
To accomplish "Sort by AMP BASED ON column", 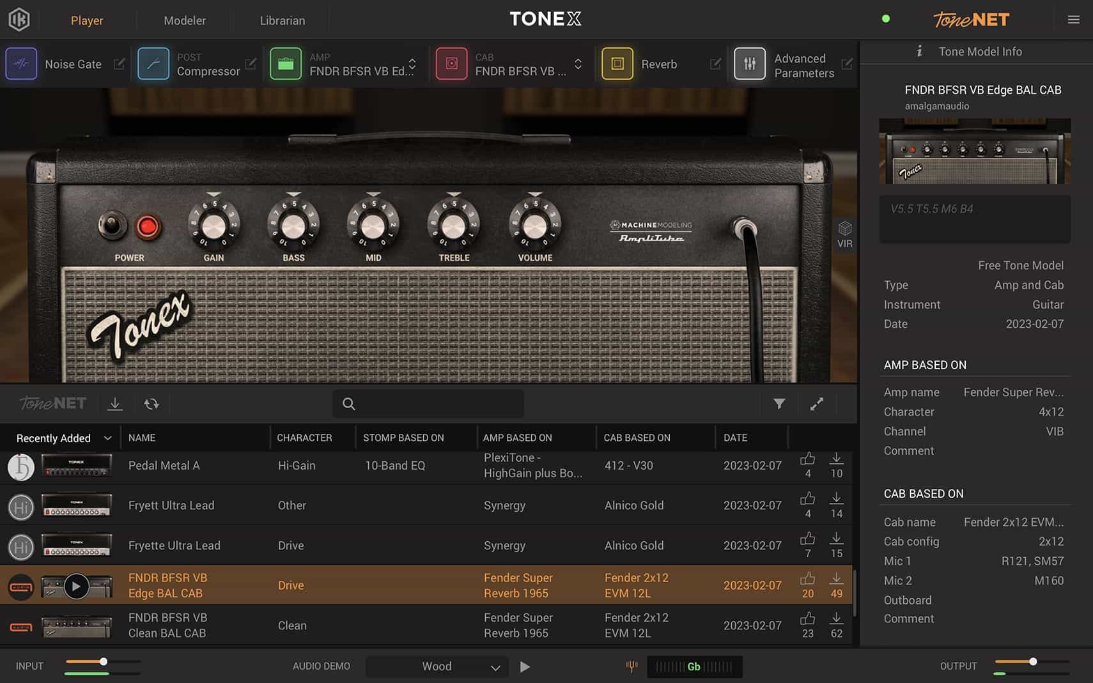I will [x=517, y=438].
